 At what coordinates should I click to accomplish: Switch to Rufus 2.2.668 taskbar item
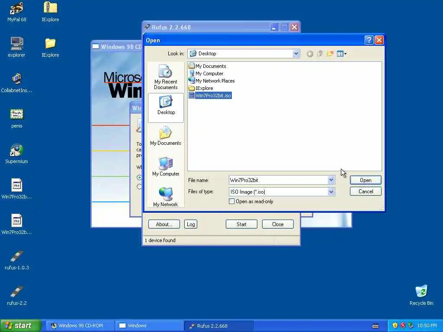click(218, 326)
